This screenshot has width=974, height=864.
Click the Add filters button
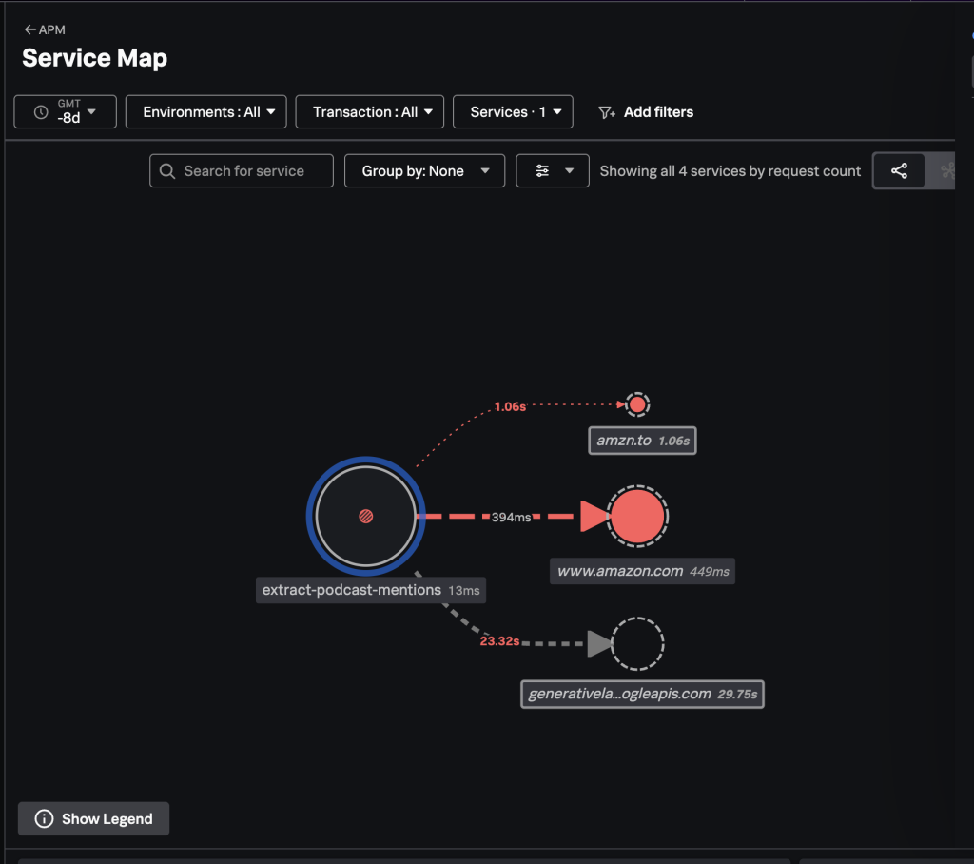tap(646, 112)
